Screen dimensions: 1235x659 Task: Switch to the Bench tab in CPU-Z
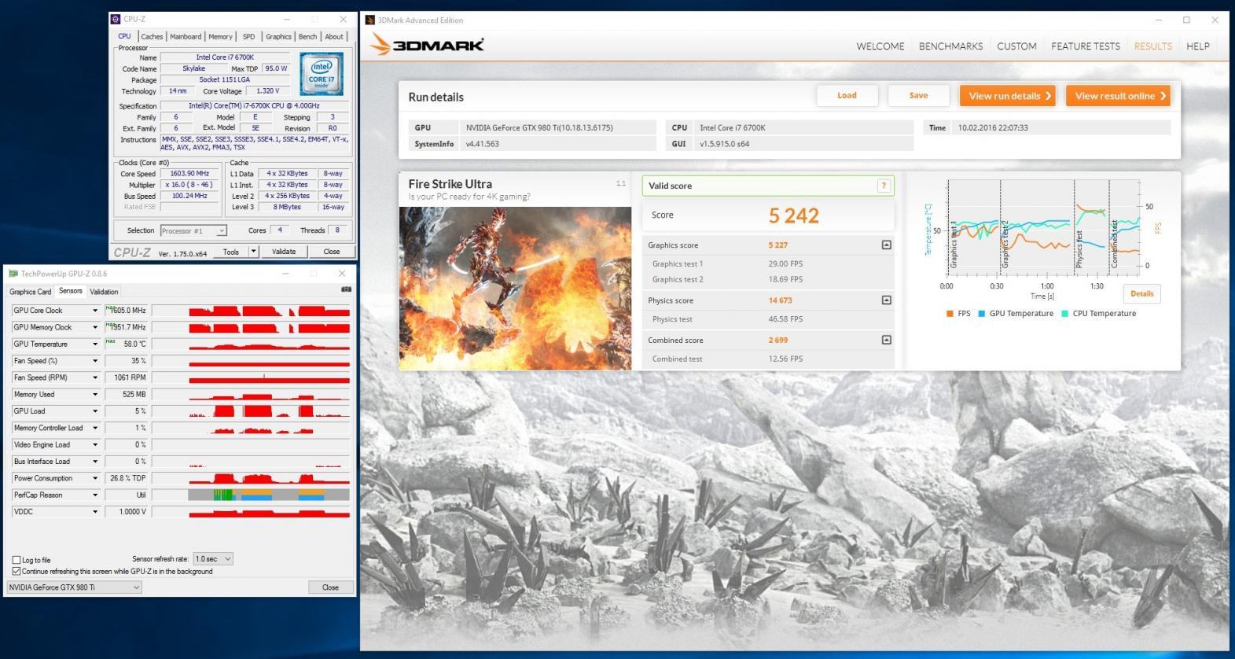click(307, 36)
